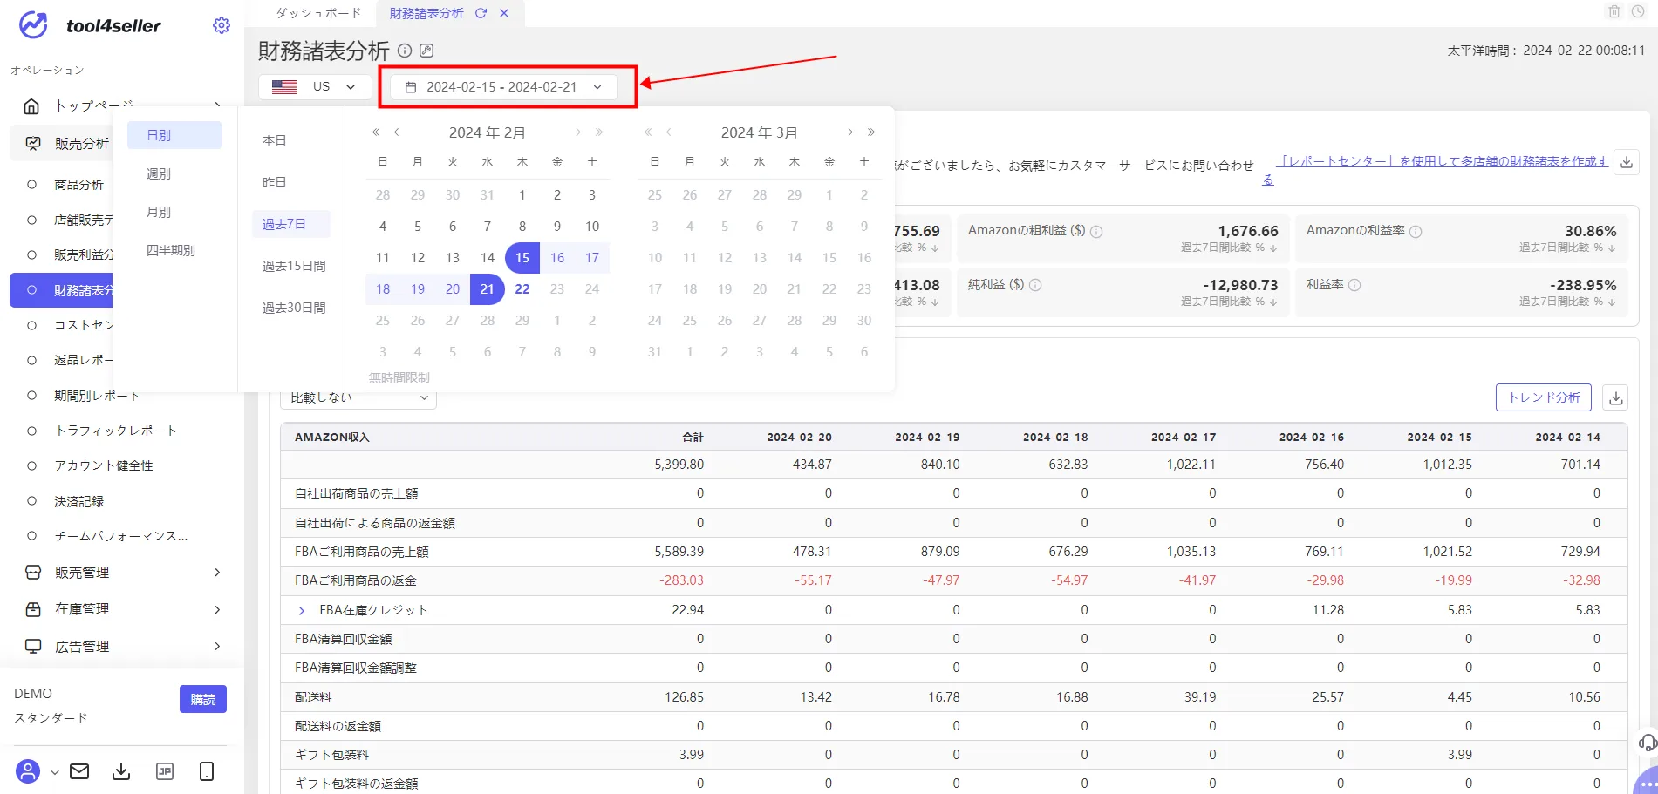Select February 21 in the calendar
The image size is (1658, 794).
coord(487,289)
